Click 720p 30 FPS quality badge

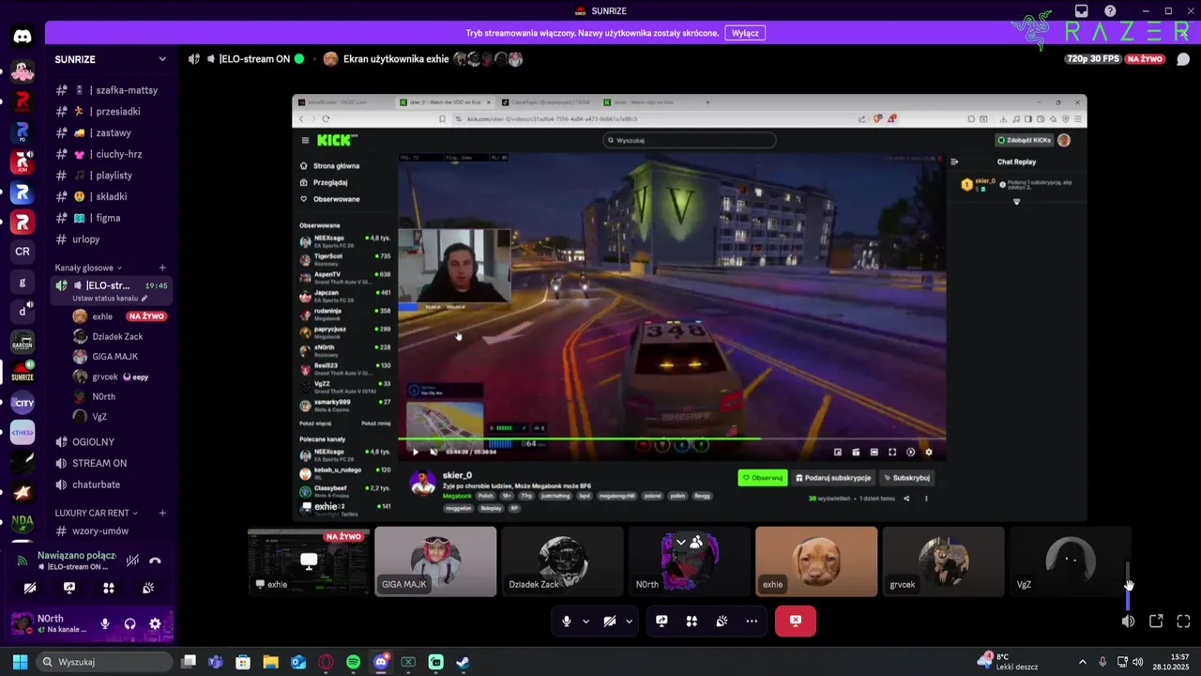tap(1093, 58)
